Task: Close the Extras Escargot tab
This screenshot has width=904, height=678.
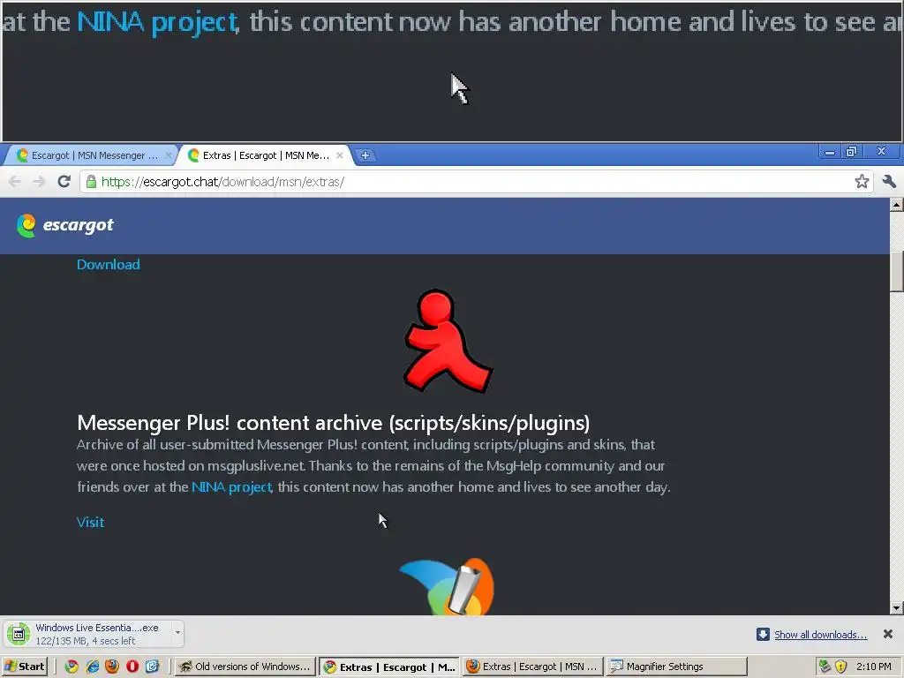Action: coord(340,155)
